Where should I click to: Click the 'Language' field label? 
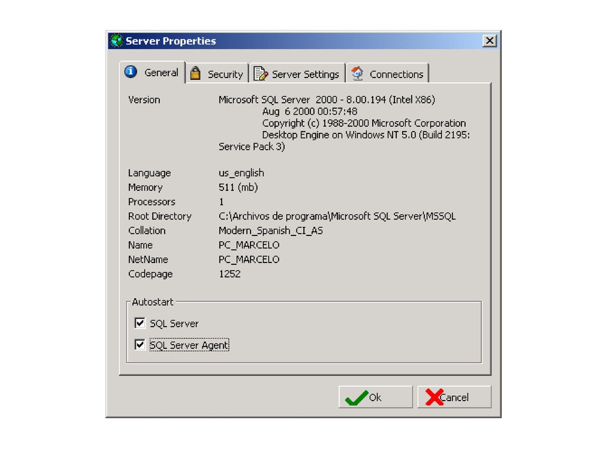pyautogui.click(x=149, y=173)
